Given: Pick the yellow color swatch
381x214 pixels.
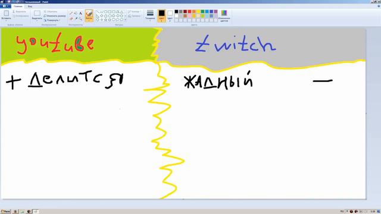Looking at the screenshot, I should pos(198,11).
